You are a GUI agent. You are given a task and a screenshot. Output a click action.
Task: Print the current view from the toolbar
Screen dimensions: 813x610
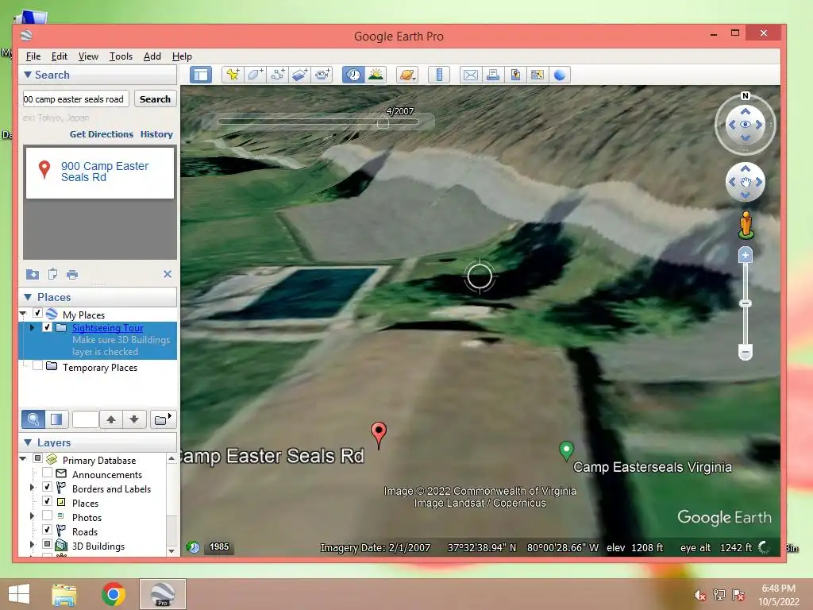[492, 75]
